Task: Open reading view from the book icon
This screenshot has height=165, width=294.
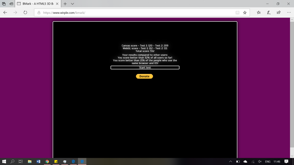Action: tap(237, 13)
